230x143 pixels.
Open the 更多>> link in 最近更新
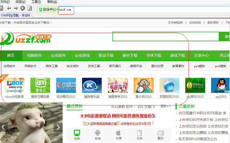(x=165, y=106)
